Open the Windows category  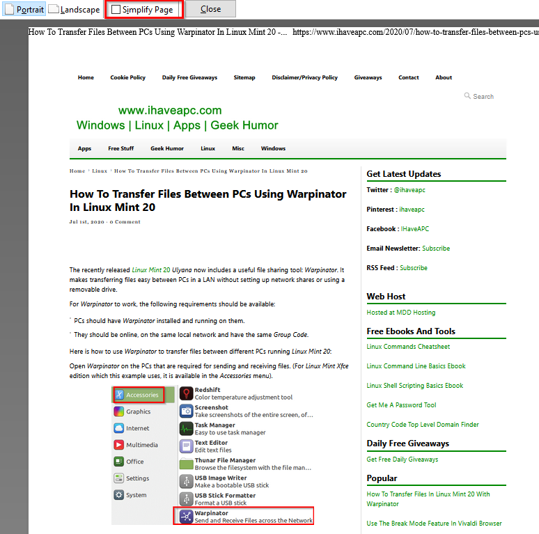pyautogui.click(x=273, y=148)
